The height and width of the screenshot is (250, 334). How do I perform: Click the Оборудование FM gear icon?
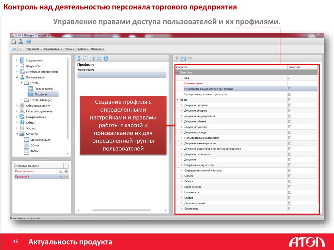[22, 105]
